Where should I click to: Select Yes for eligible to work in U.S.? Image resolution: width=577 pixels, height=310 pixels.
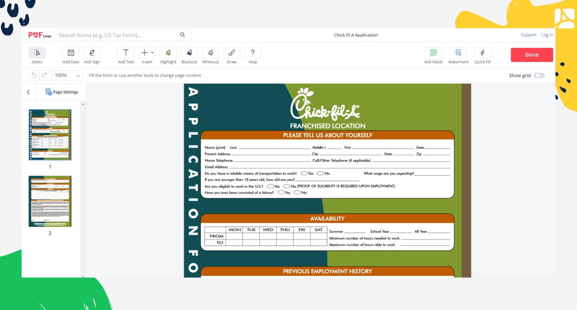pos(270,186)
